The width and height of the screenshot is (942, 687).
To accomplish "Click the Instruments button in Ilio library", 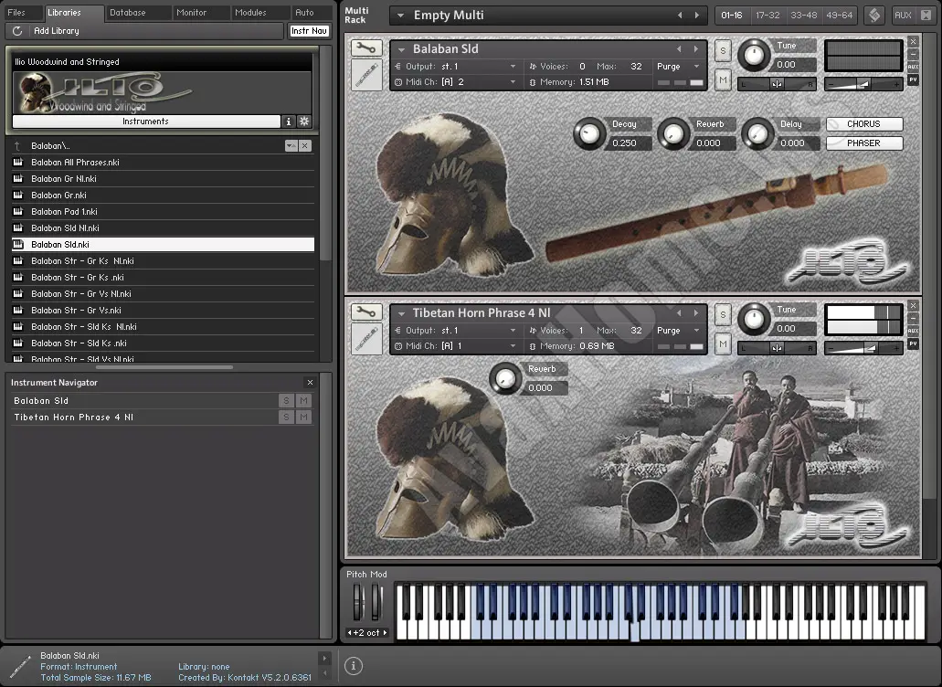I will click(x=146, y=122).
